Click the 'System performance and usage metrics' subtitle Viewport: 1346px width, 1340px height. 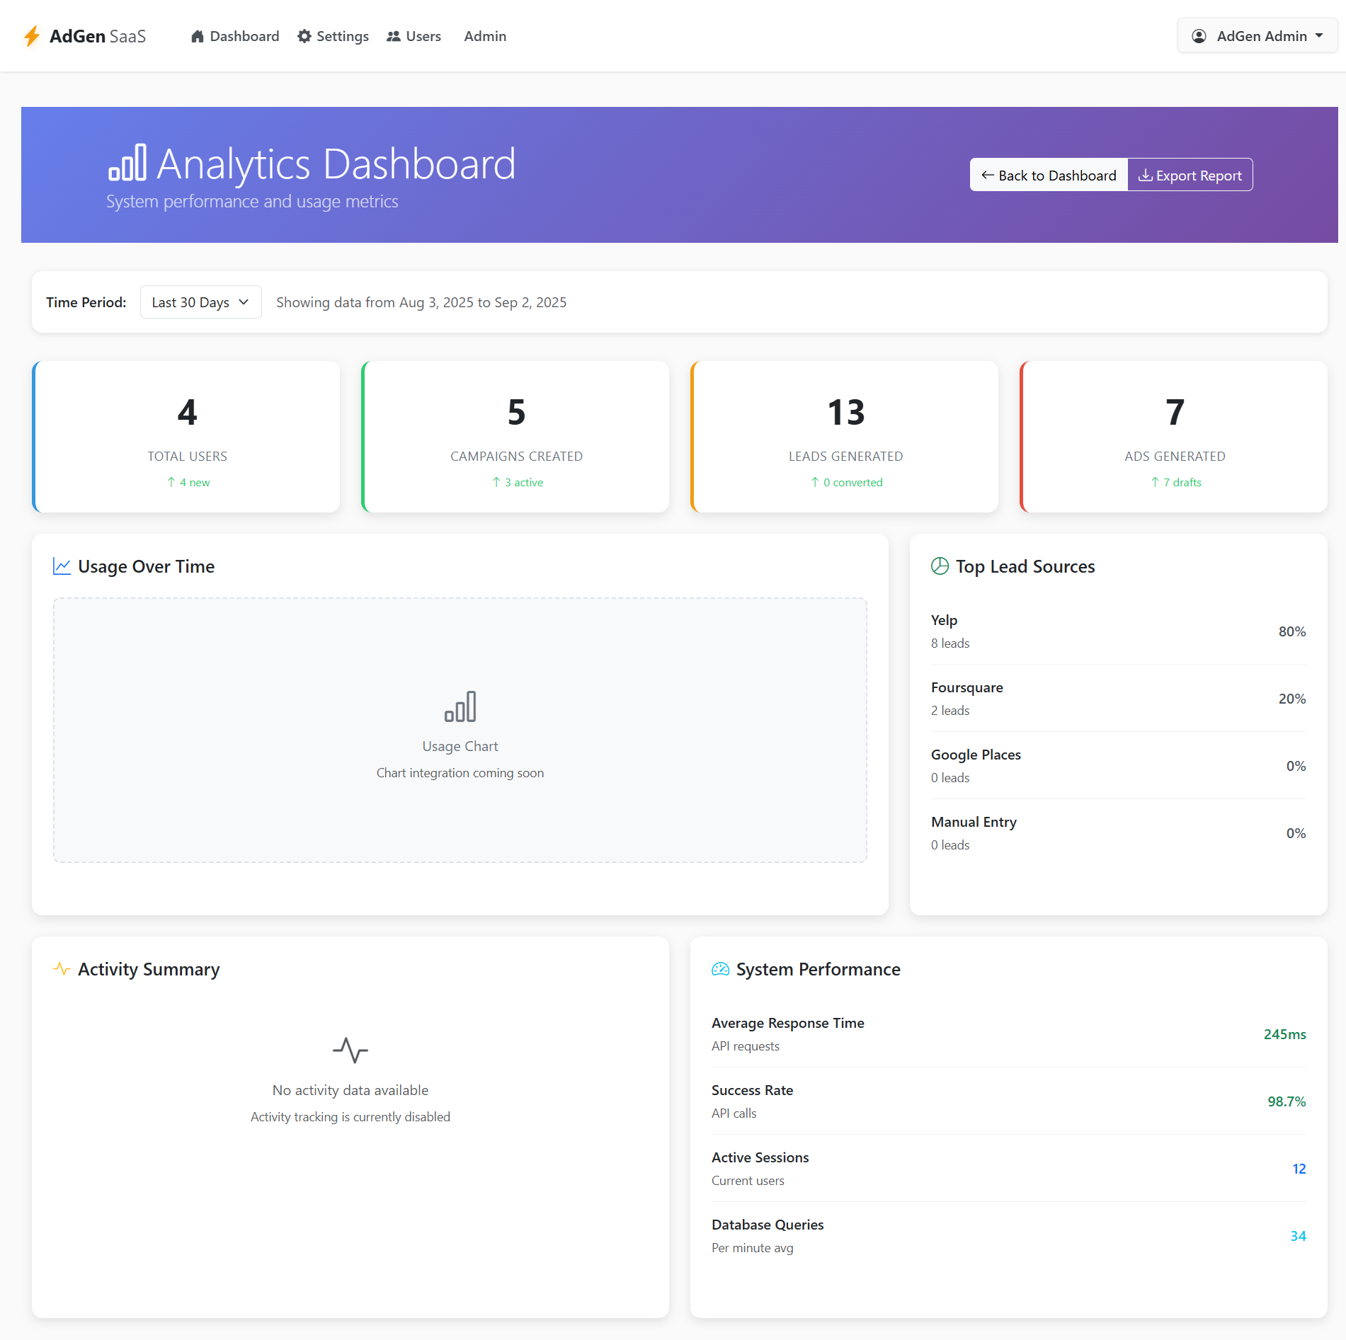[252, 202]
